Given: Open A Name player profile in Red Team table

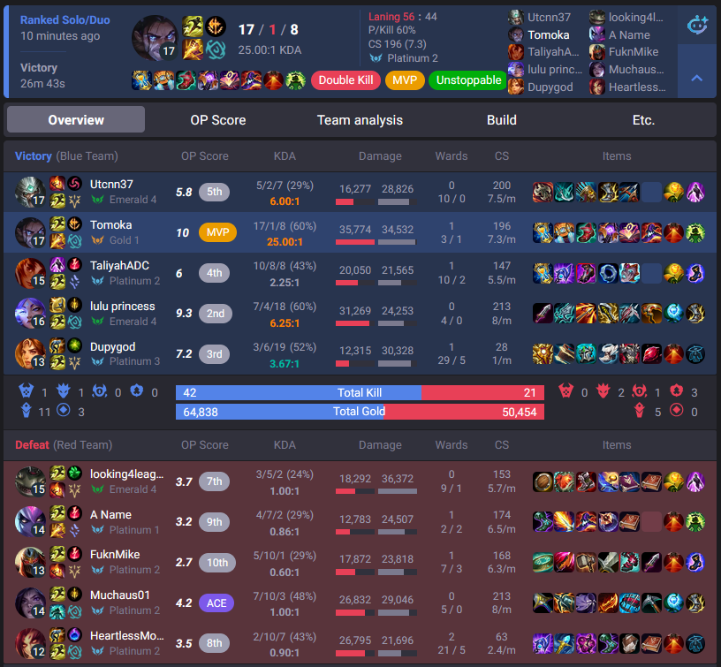Looking at the screenshot, I should click(x=110, y=515).
